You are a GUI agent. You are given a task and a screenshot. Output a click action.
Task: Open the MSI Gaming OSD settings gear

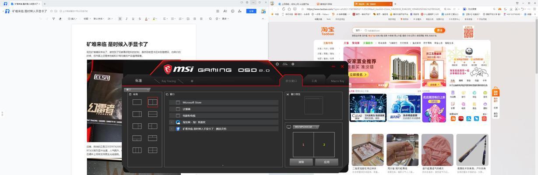point(293,64)
